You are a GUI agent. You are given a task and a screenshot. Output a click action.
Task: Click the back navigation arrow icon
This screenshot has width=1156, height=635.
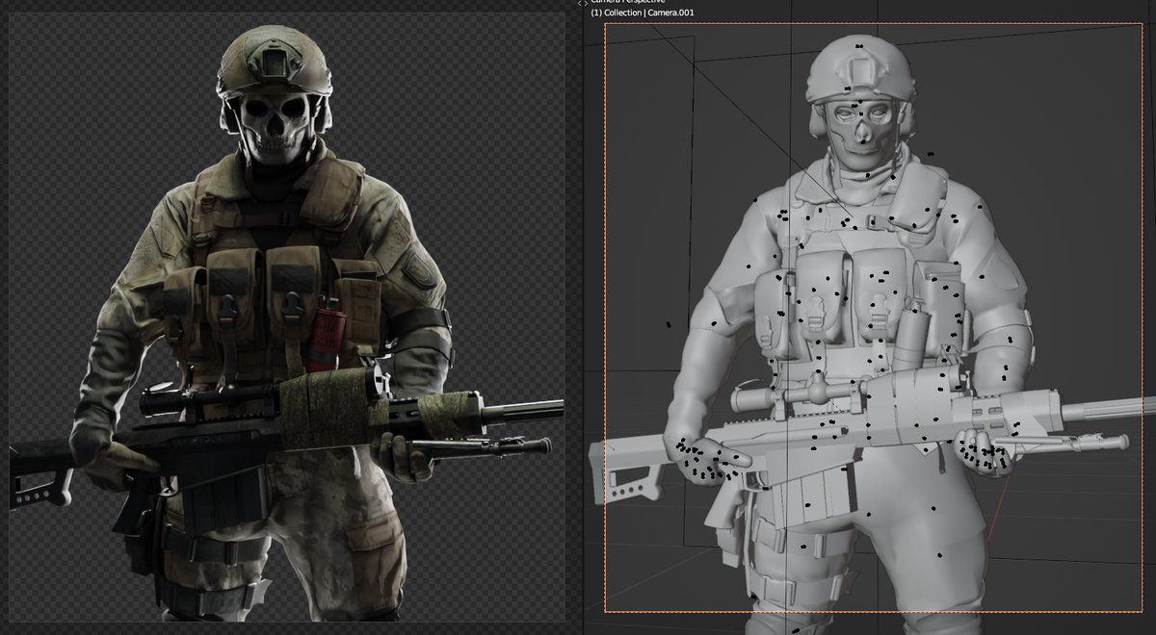tap(581, 3)
